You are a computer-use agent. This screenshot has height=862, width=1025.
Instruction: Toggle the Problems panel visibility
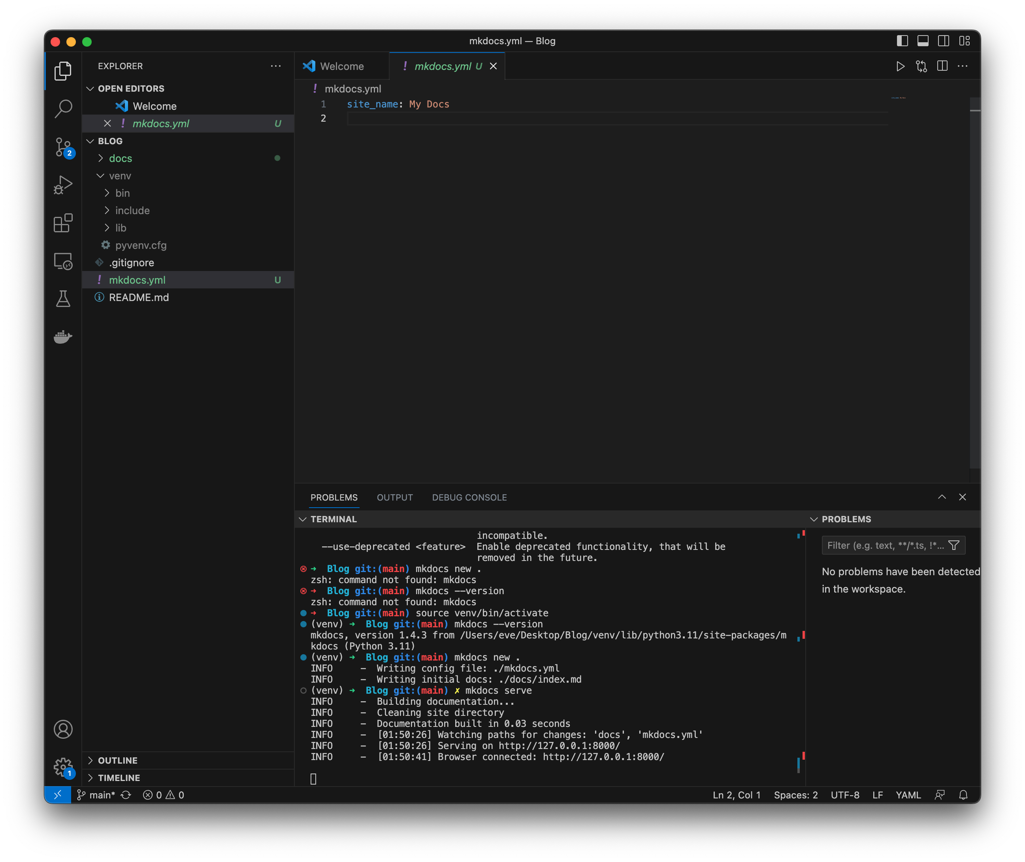click(x=334, y=497)
